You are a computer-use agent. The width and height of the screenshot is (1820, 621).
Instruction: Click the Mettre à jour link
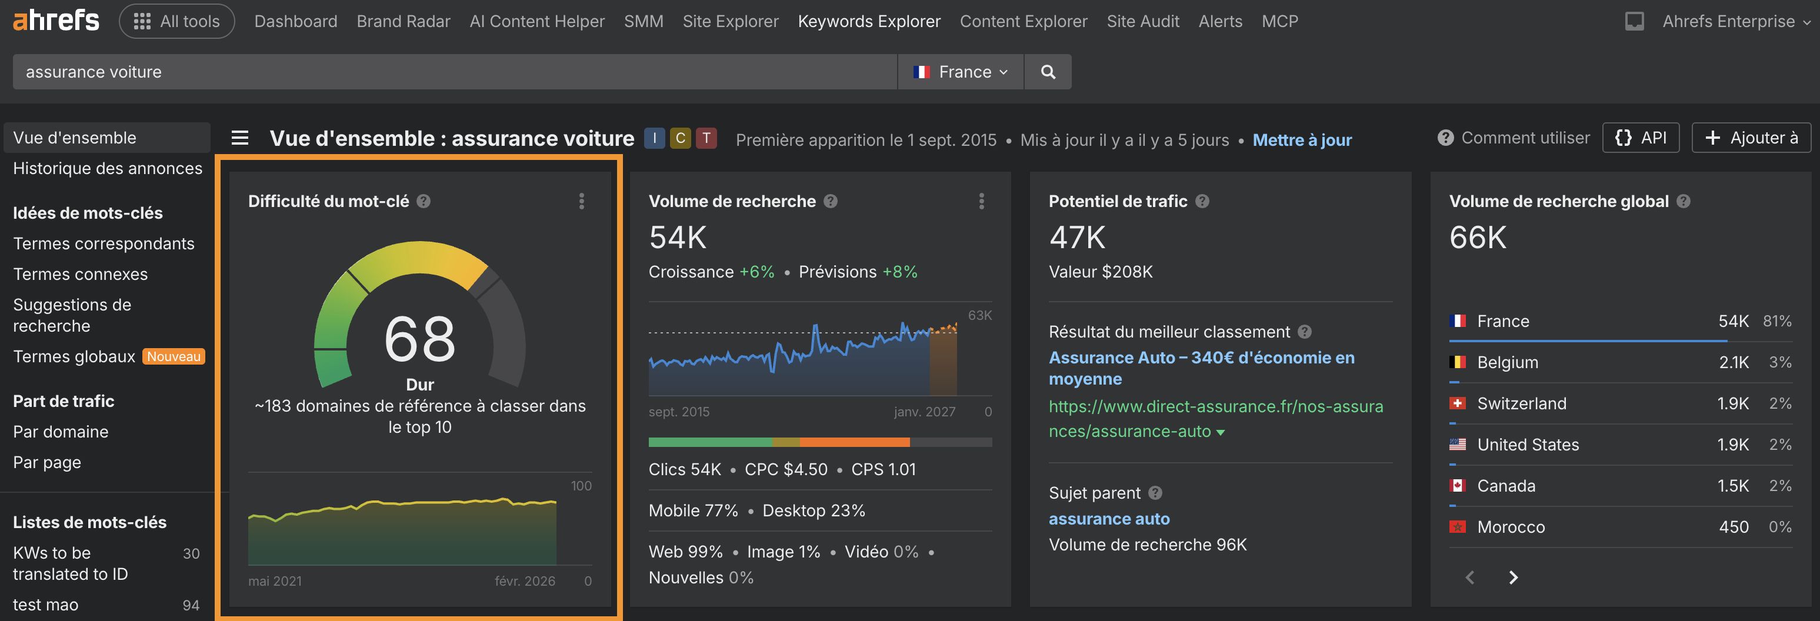(1302, 140)
